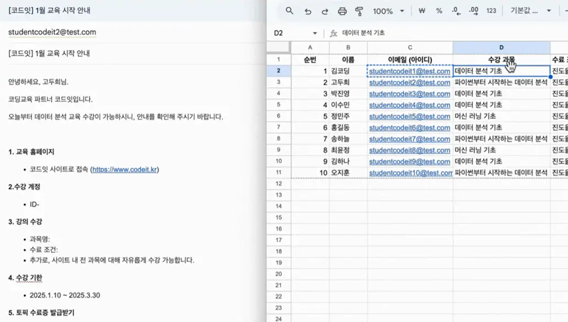Select the paint format roller icon
This screenshot has height=322, width=568.
pos(359,11)
